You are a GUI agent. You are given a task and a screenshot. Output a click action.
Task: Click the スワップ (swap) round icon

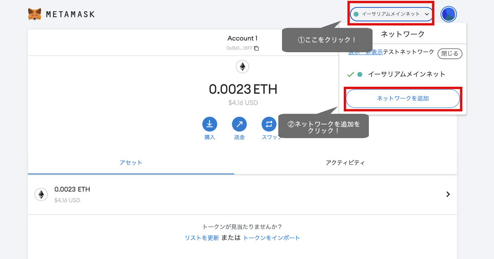(x=269, y=124)
